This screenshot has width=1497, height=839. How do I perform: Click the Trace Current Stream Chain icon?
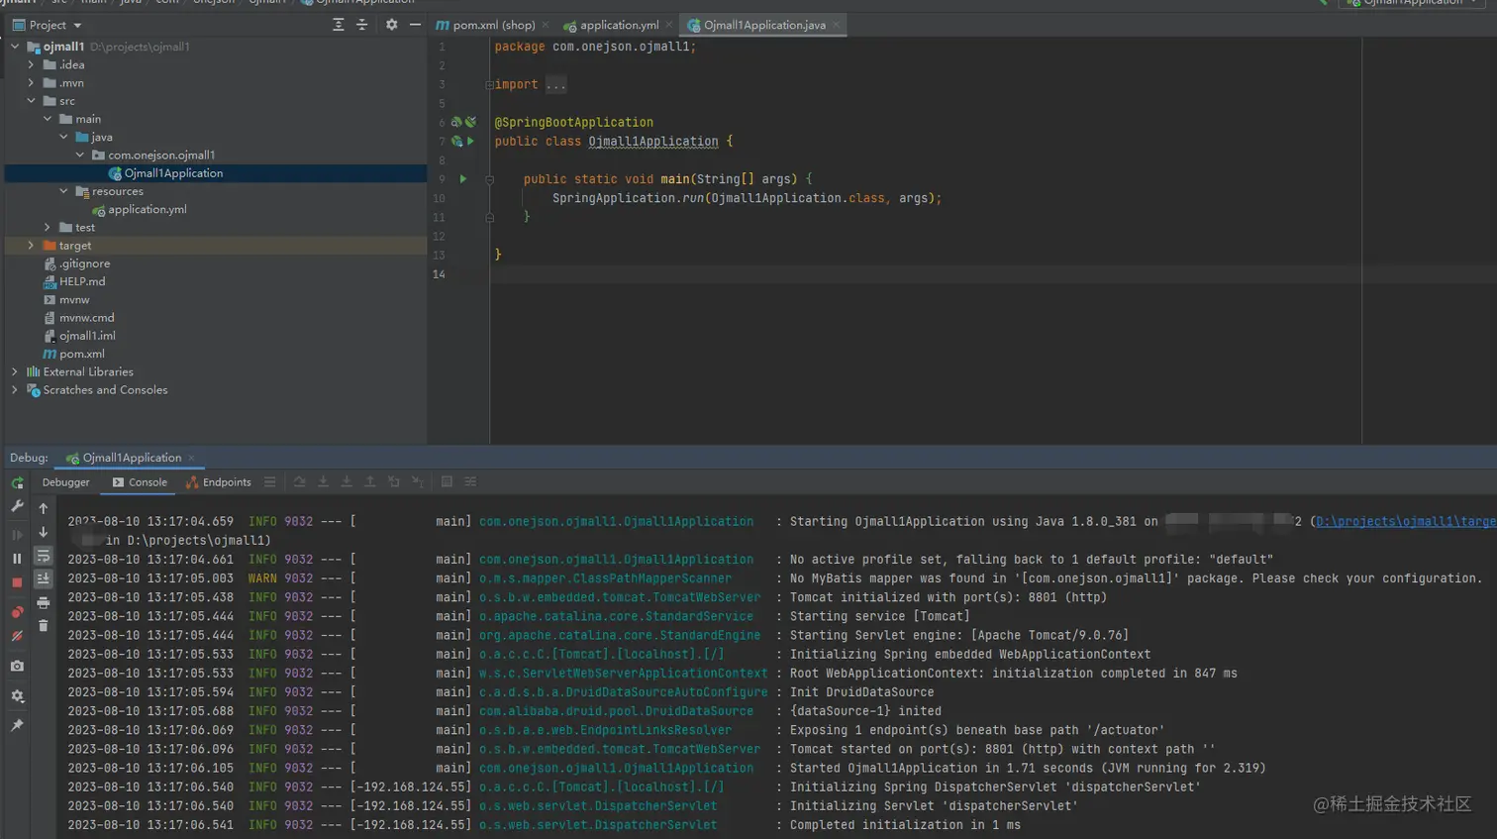[470, 482]
